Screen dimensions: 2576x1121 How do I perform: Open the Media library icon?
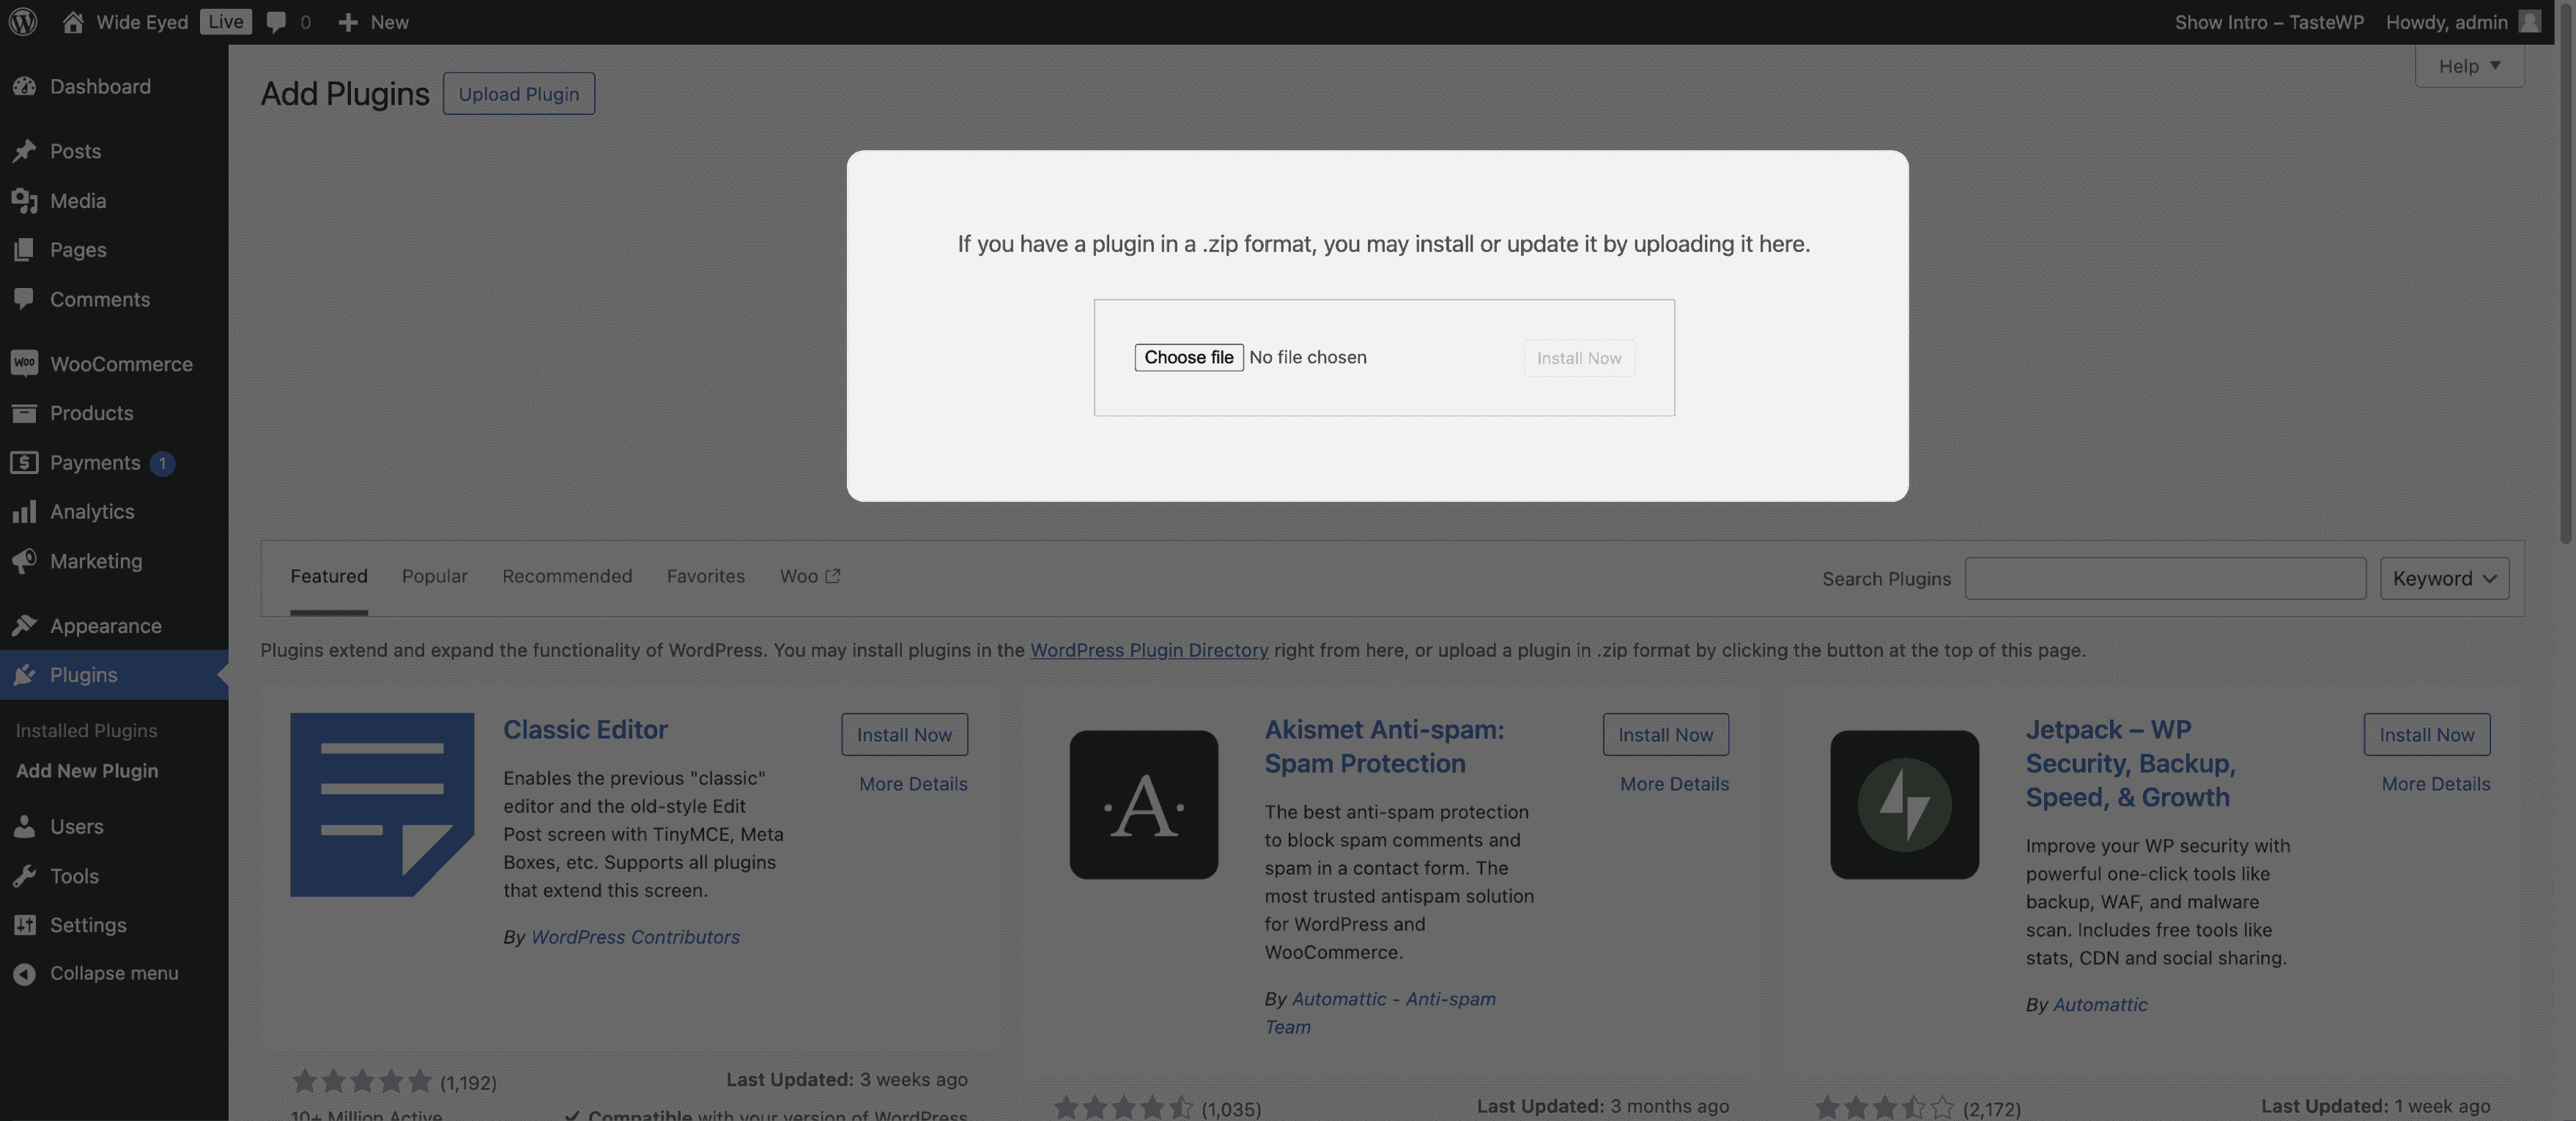tap(26, 200)
